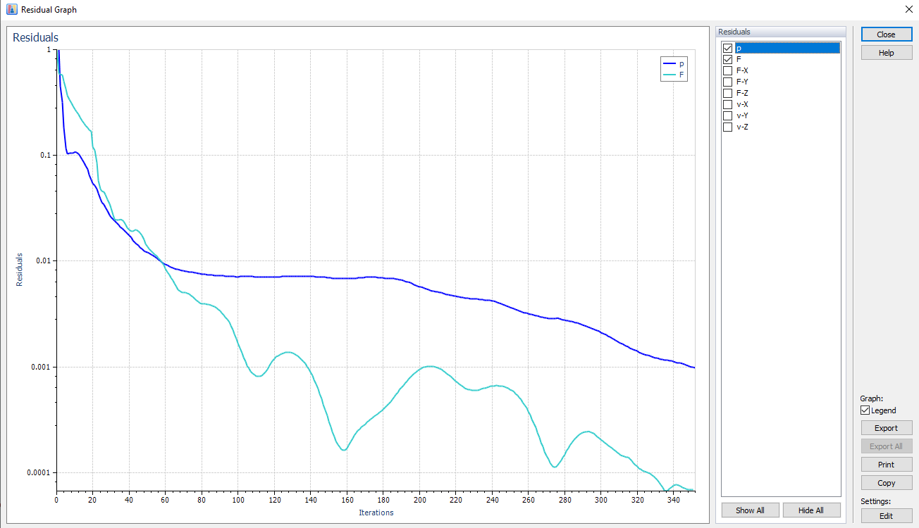
Task: Enable the F-Z residual curve
Action: [727, 92]
